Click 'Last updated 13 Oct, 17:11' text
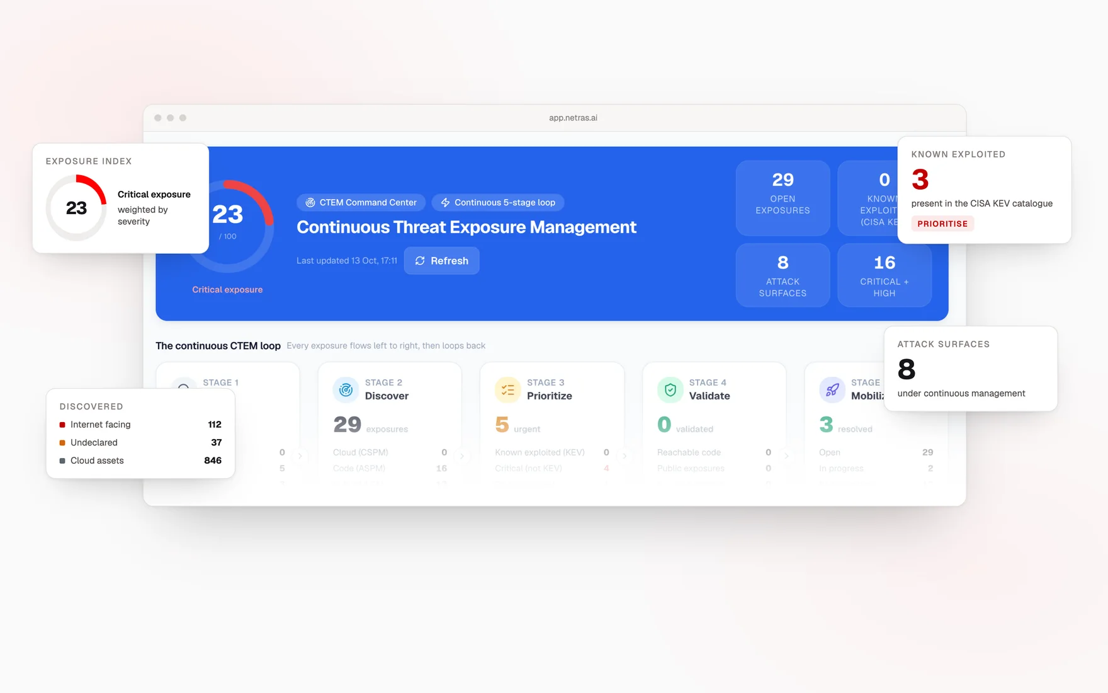Screen dimensions: 1108x693 pos(347,261)
